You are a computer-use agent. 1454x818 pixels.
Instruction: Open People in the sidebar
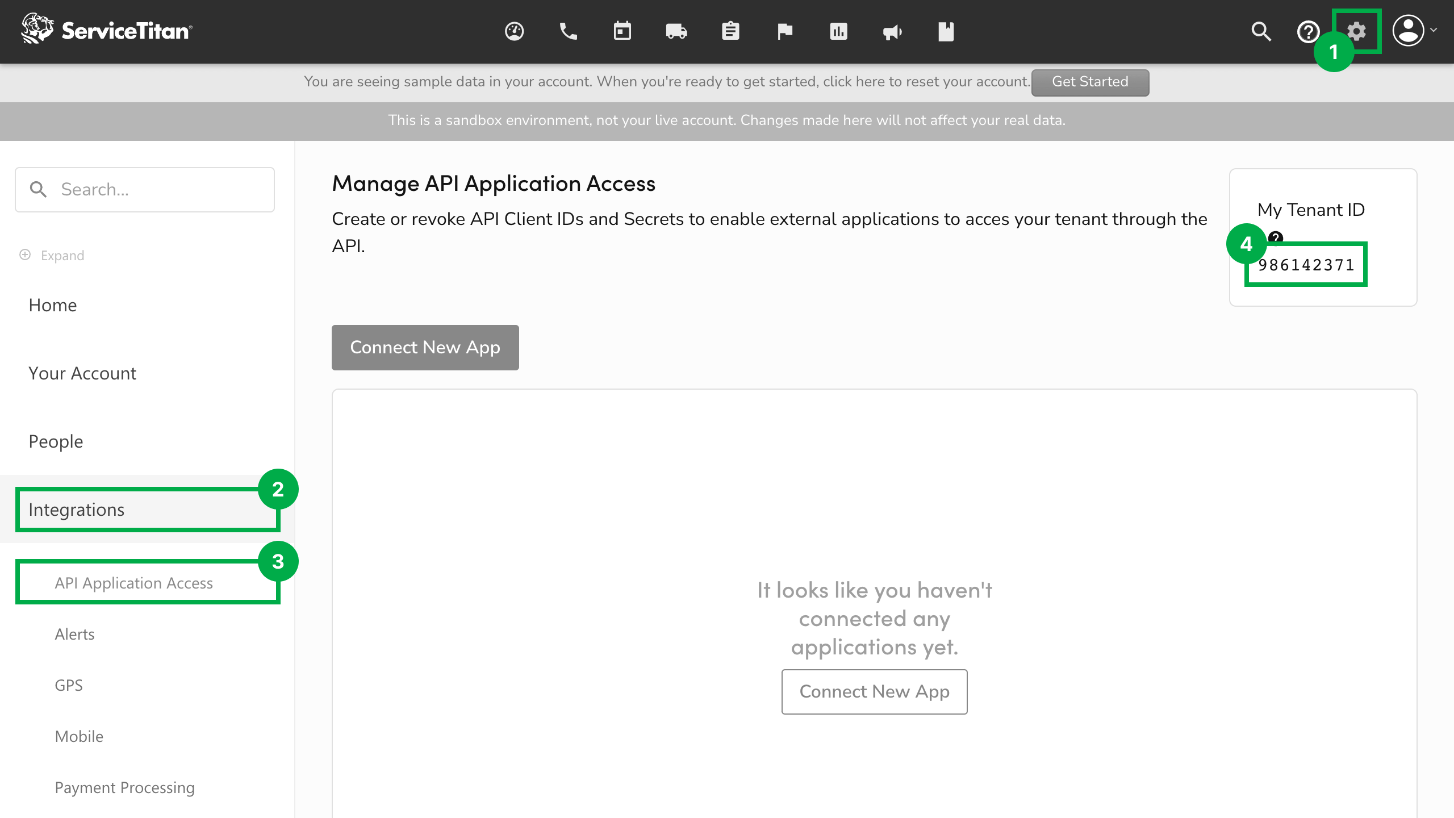56,441
